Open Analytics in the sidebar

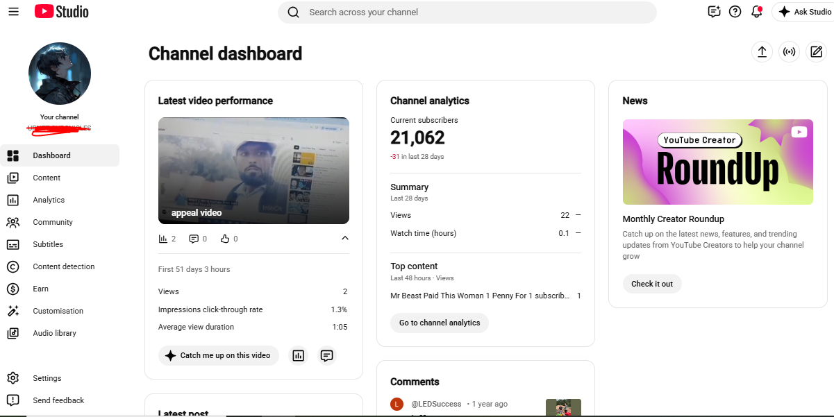[60, 200]
